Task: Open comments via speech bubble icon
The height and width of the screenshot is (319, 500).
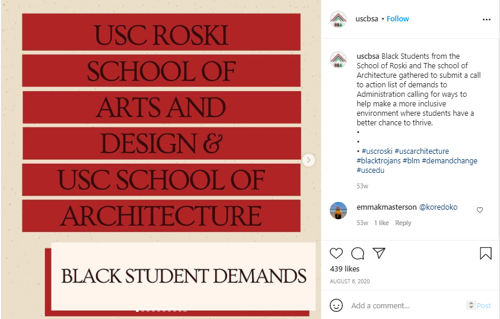Action: tap(358, 254)
